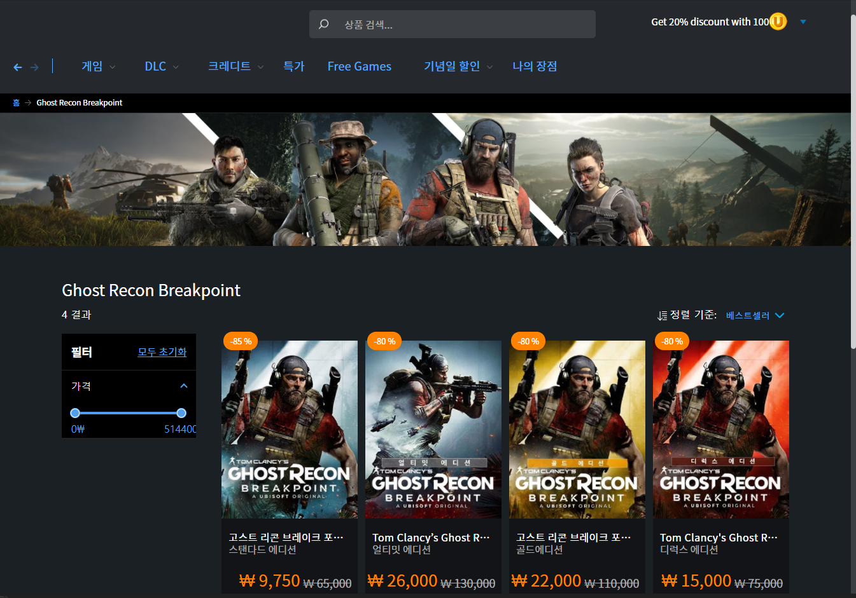Screen dimensions: 856x598
Task: Click the Ghost Recon Breakpoint hero banner
Action: click(x=425, y=180)
